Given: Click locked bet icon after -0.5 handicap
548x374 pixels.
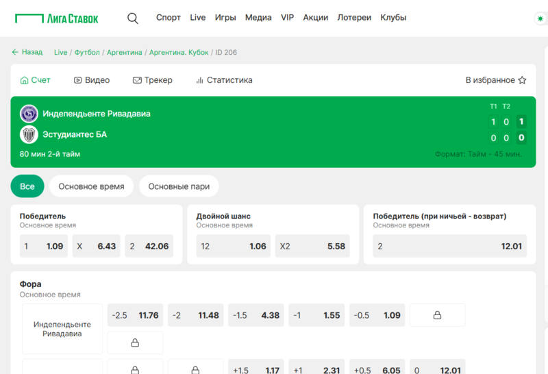Looking at the screenshot, I should click(437, 315).
